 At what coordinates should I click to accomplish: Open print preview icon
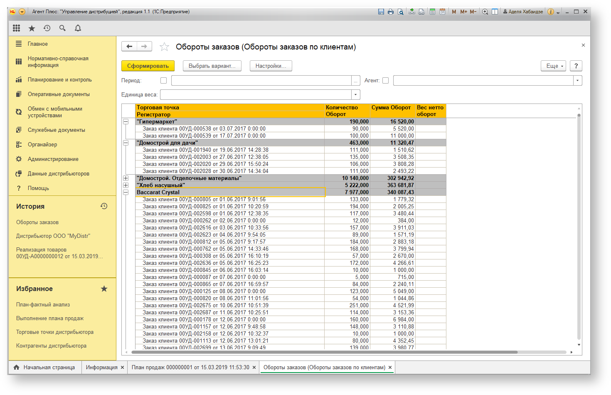point(401,12)
